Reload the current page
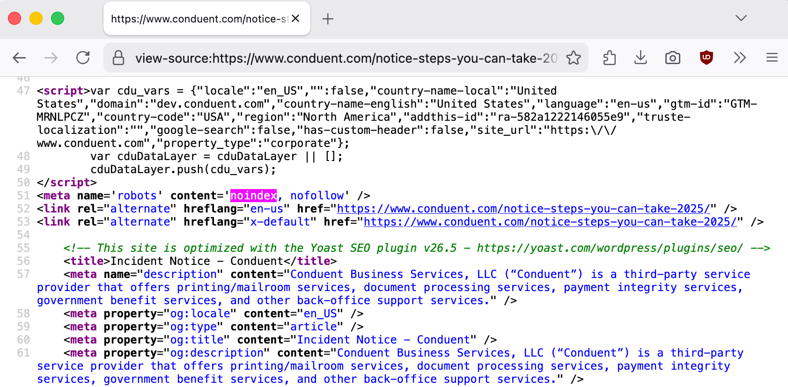 point(83,58)
